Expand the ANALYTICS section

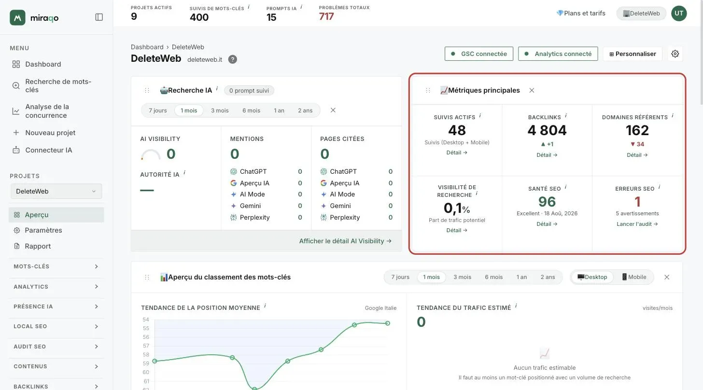[56, 287]
